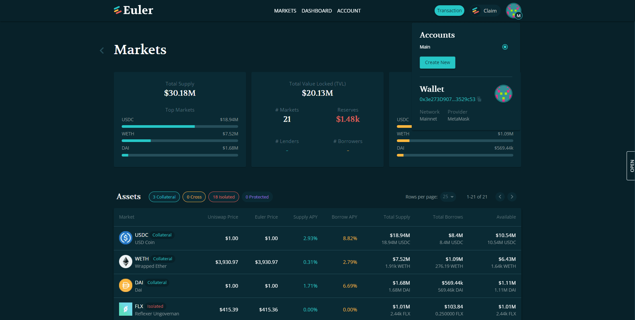The height and width of the screenshot is (320, 635).
Task: Click the WETH Ethereum icon in the table
Action: tap(126, 262)
